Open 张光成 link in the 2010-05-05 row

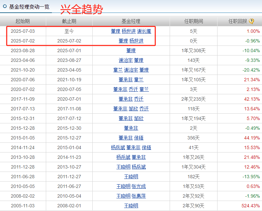click(x=139, y=186)
